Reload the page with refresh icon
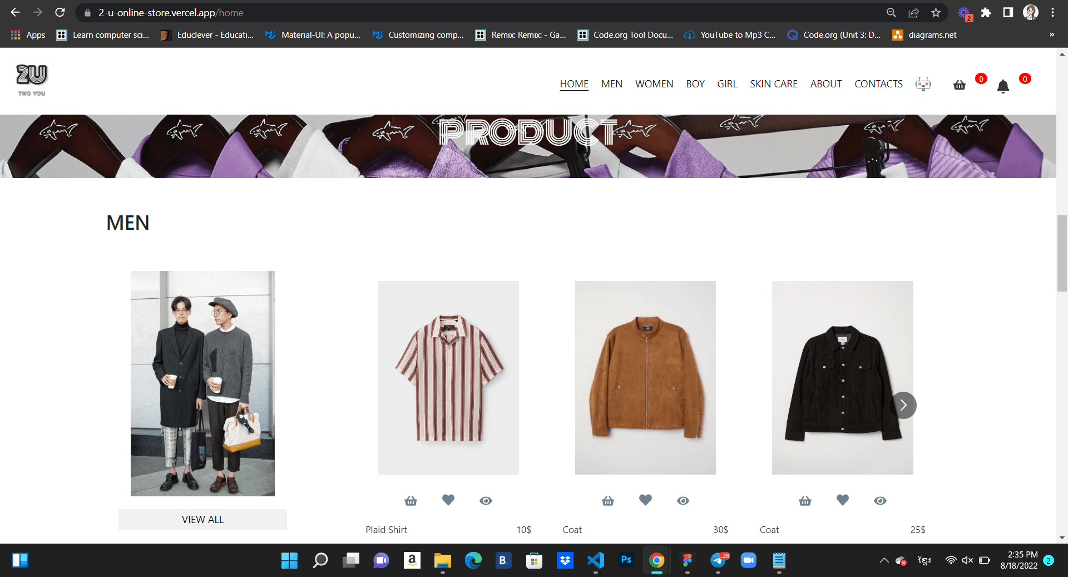1068x577 pixels. pyautogui.click(x=60, y=12)
